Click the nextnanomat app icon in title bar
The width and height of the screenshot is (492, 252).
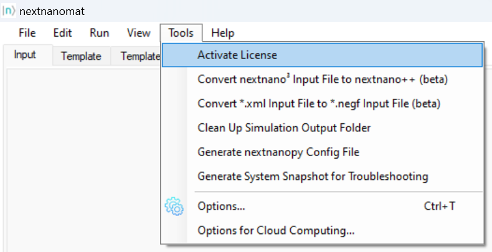click(x=9, y=11)
